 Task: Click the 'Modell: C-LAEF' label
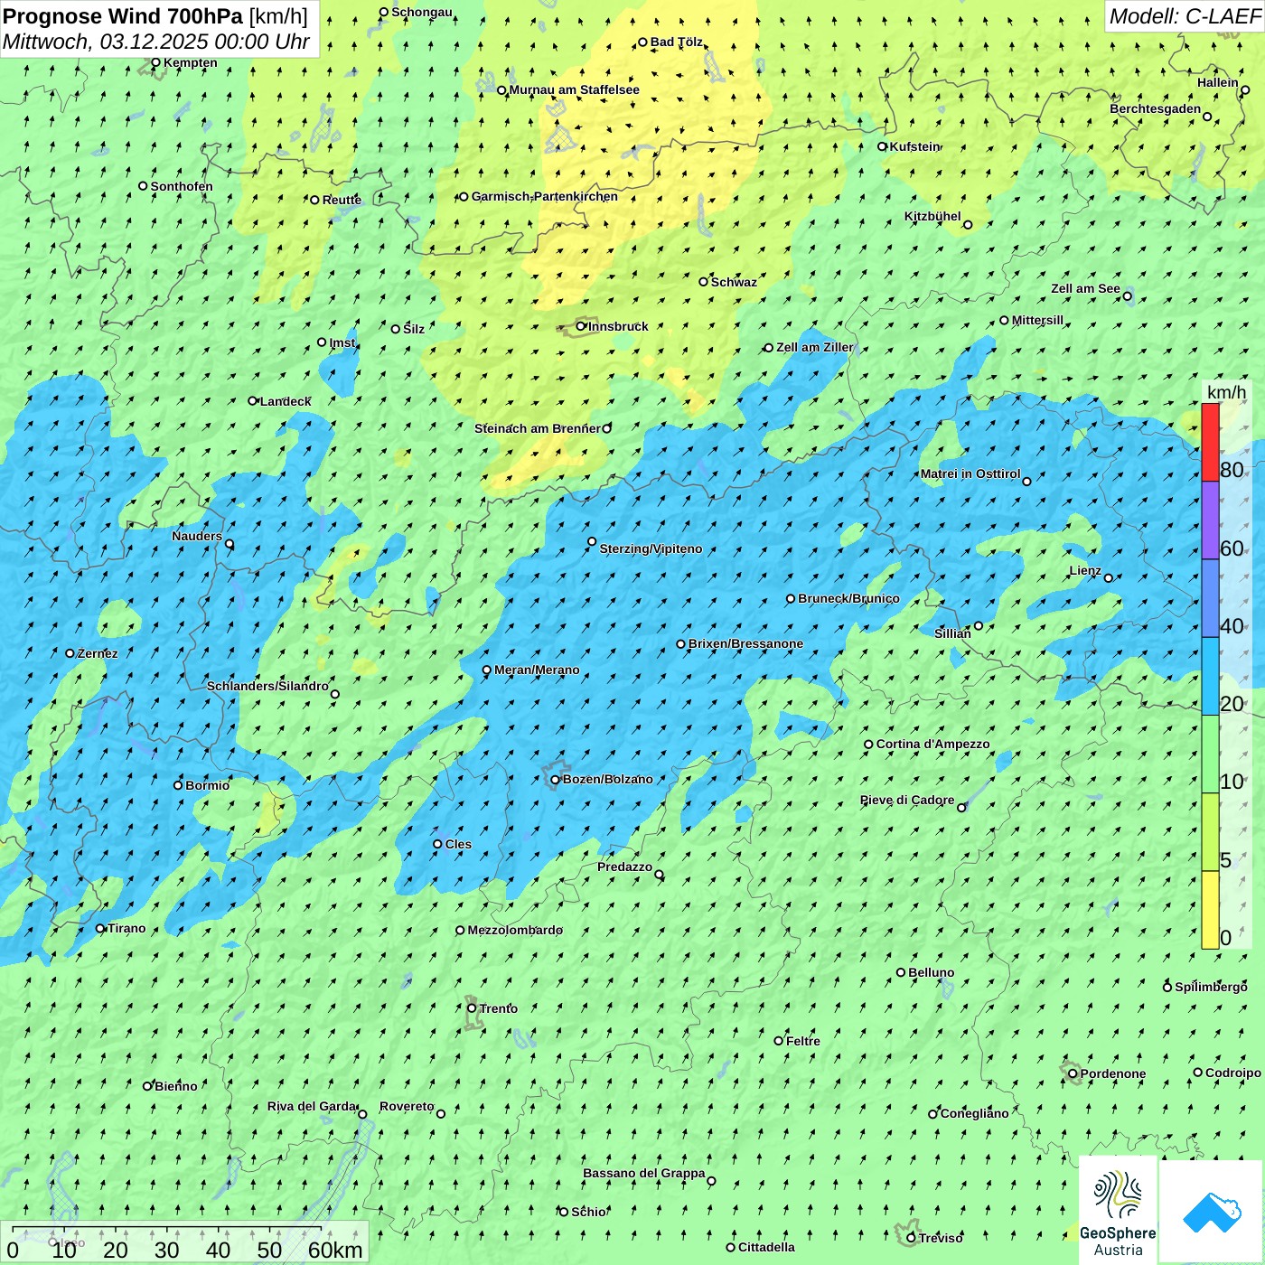(x=1185, y=16)
